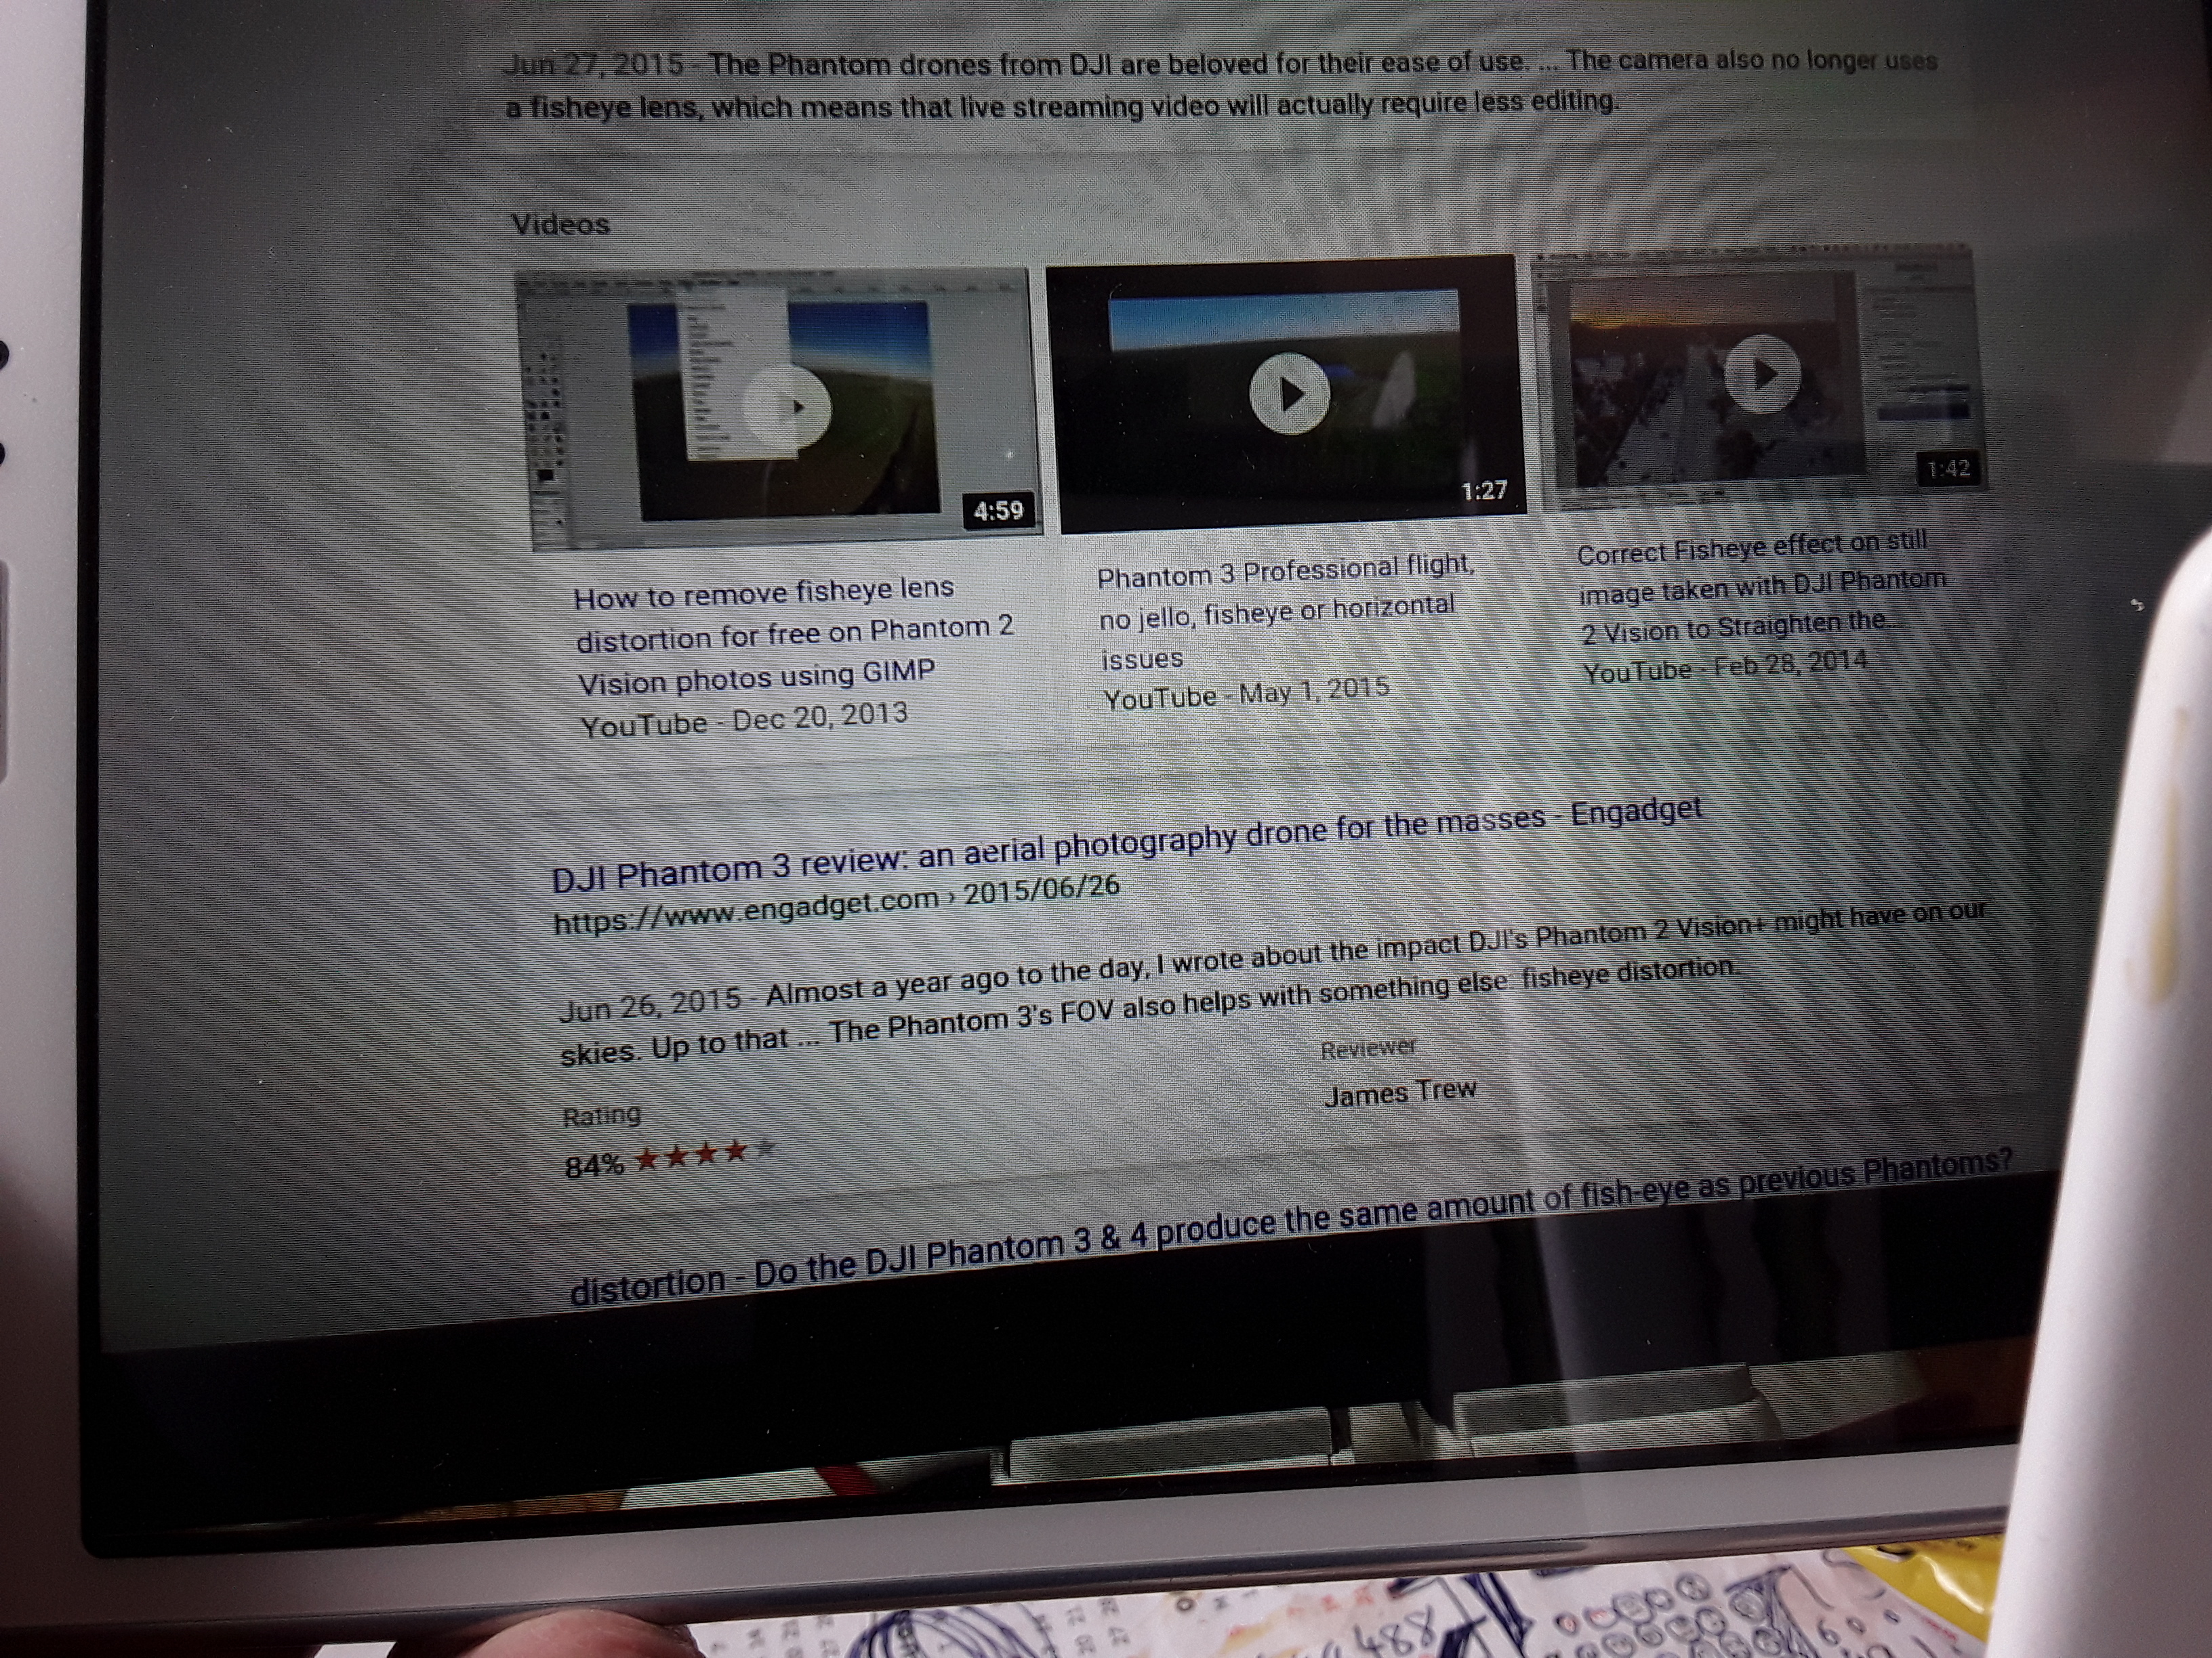Play the Correct Fisheye effect video

1762,374
